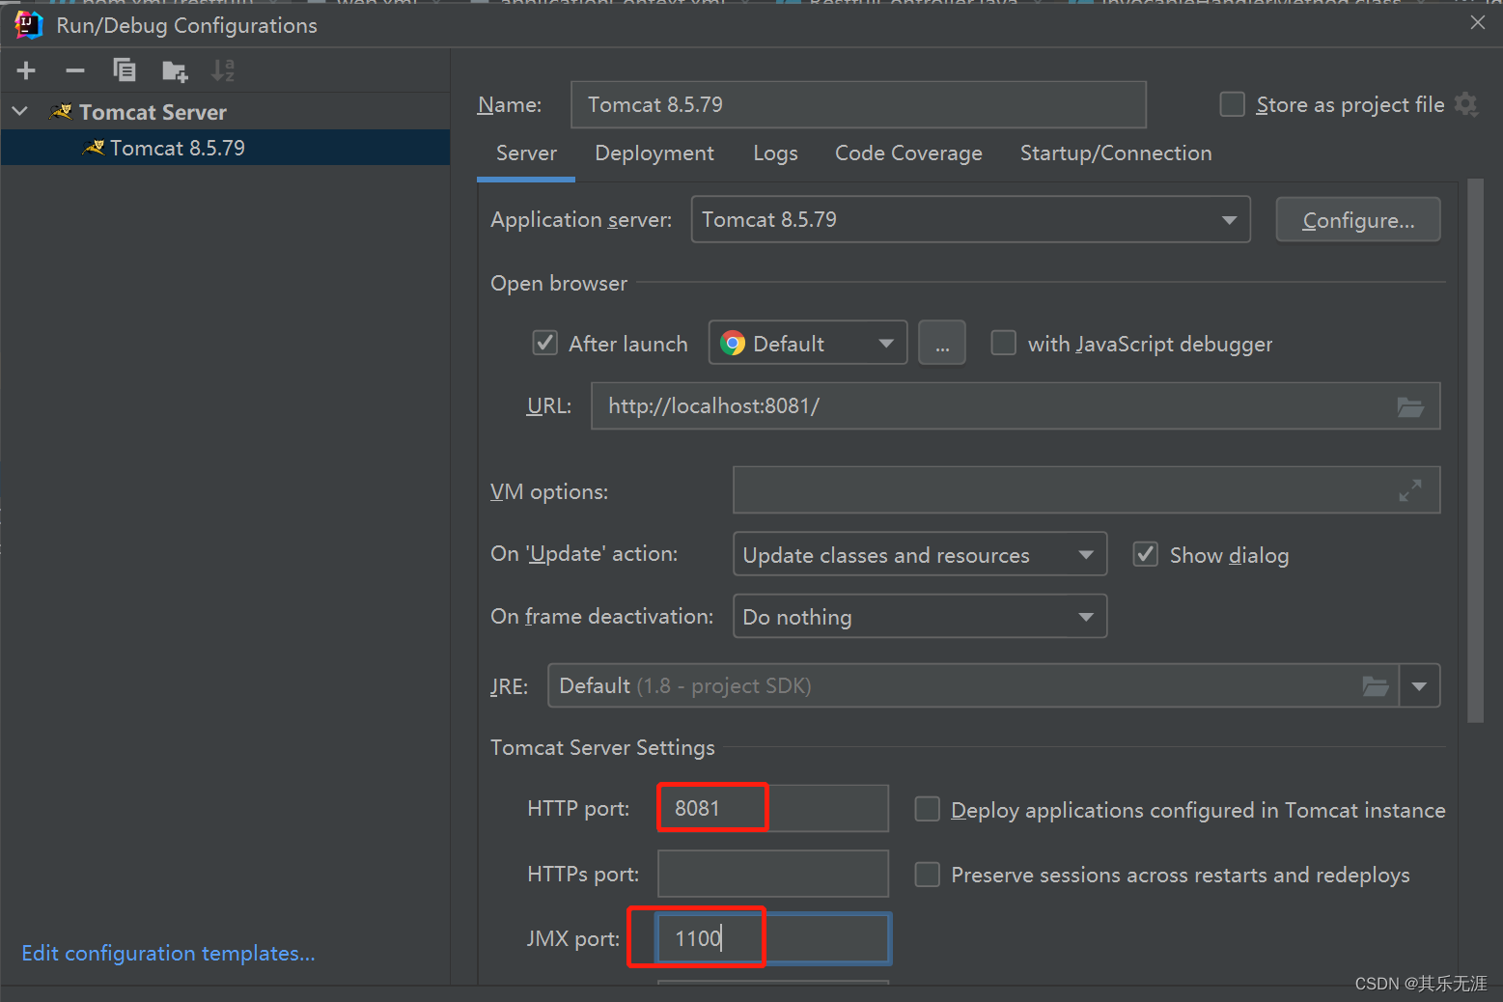
Task: Click the Name input field
Action: tap(858, 104)
